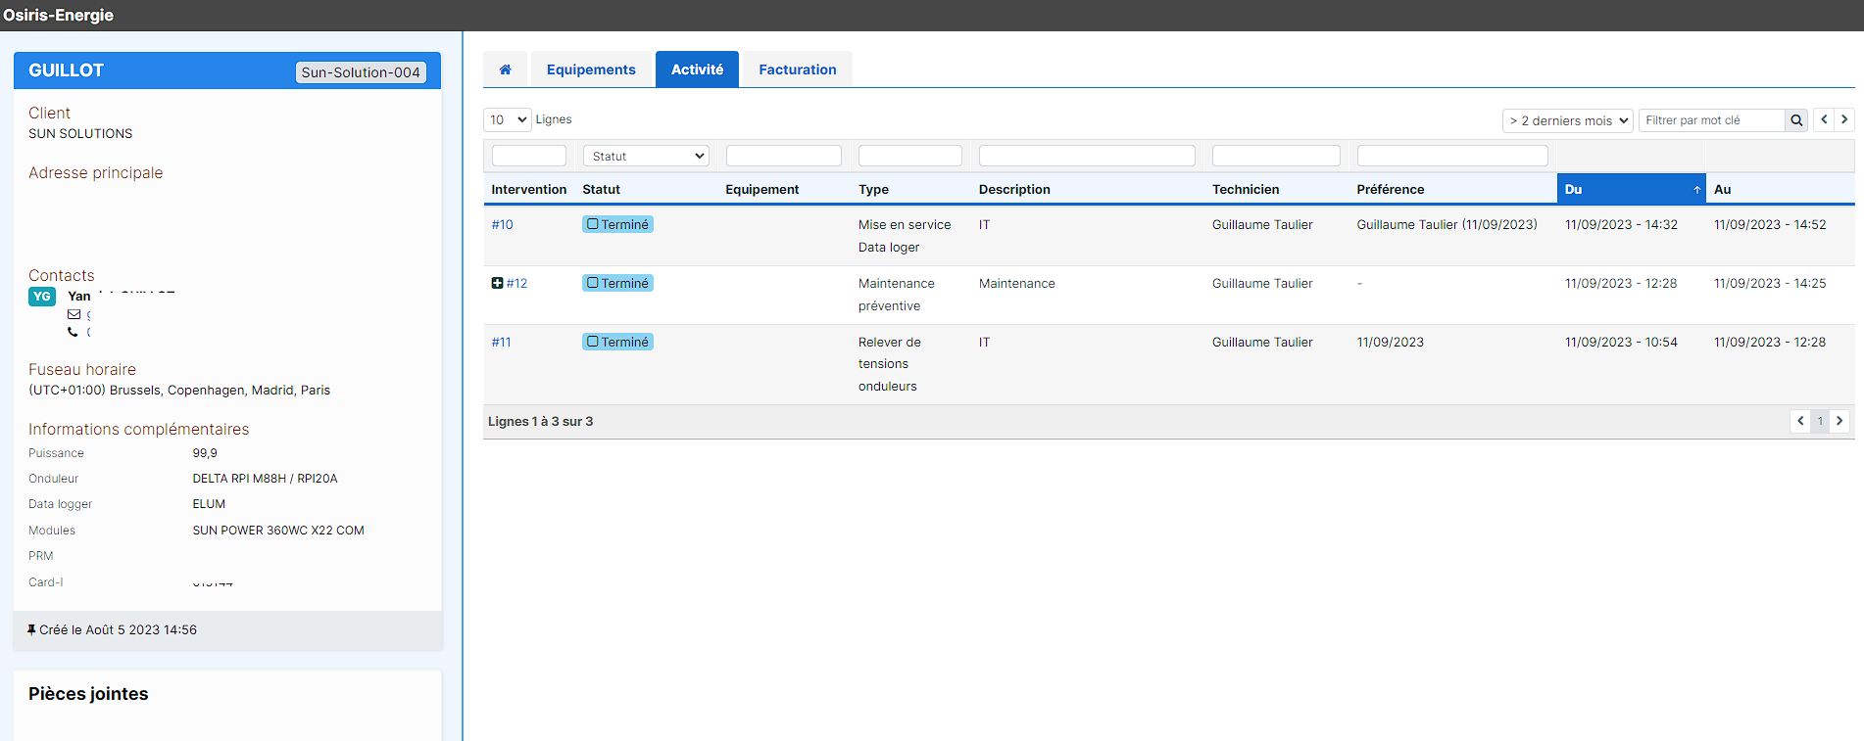Screen dimensions: 1864x741
Task: Go to previous page in table footer
Action: 1800,421
